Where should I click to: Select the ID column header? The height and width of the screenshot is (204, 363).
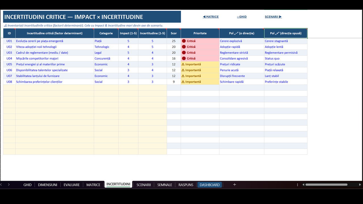[9, 33]
